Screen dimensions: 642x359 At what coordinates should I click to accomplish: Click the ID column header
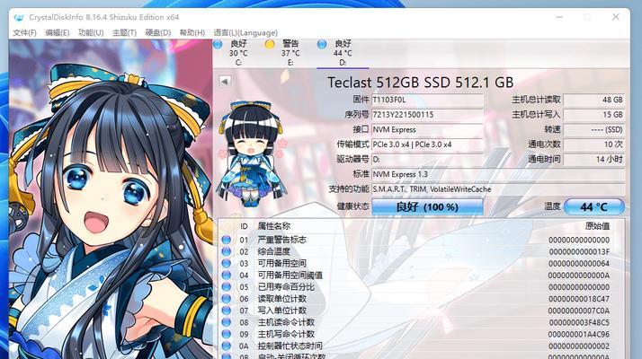point(244,226)
